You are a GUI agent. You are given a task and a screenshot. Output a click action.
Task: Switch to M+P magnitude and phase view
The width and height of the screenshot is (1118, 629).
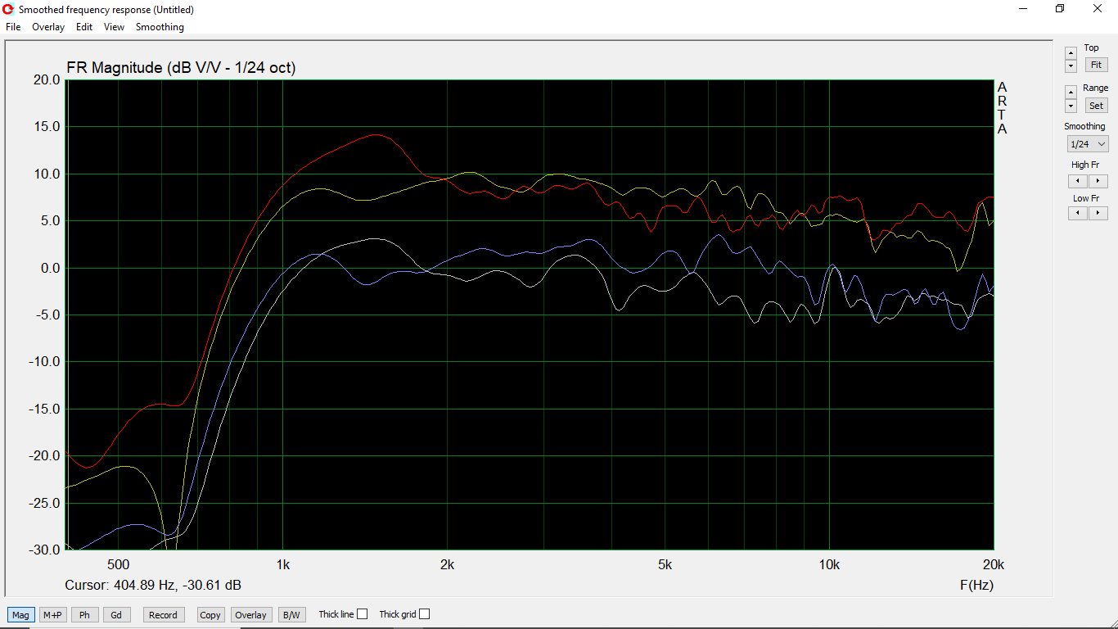coord(52,615)
